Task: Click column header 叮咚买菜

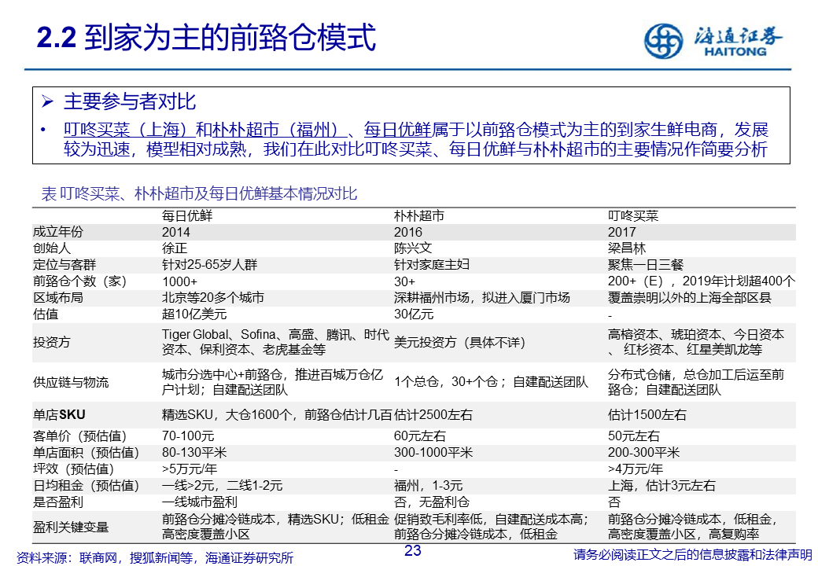Action: click(x=633, y=215)
